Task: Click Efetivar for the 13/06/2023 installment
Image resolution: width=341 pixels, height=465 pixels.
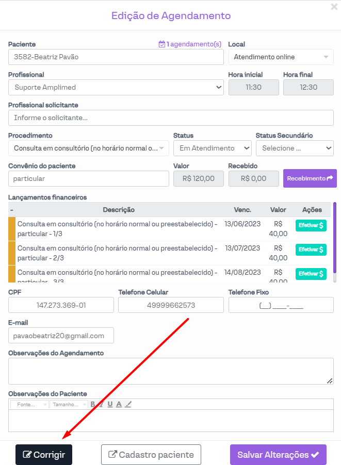Action: [311, 225]
